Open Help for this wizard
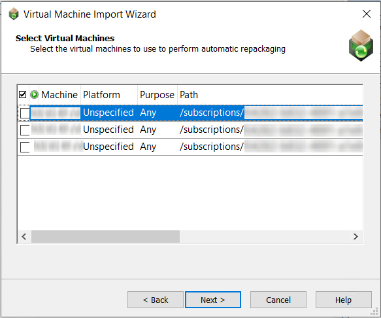This screenshot has height=318, width=381. pyautogui.click(x=344, y=300)
